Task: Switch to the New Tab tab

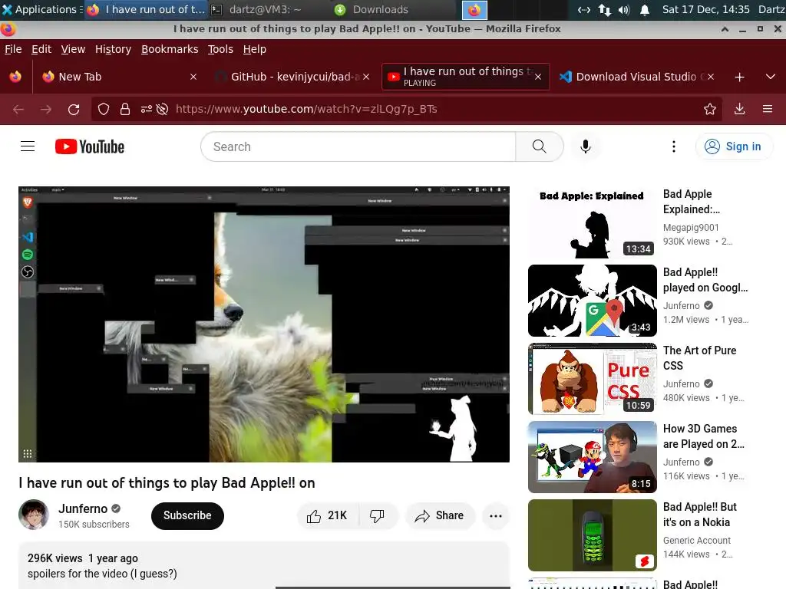Action: [x=119, y=77]
